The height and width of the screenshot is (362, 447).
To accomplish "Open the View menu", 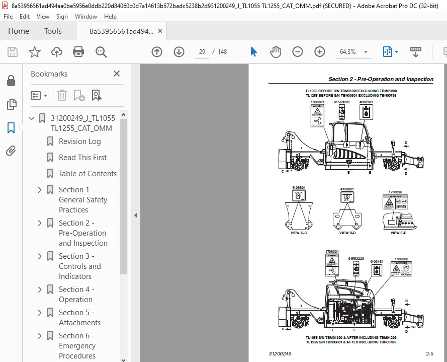I will tap(43, 17).
